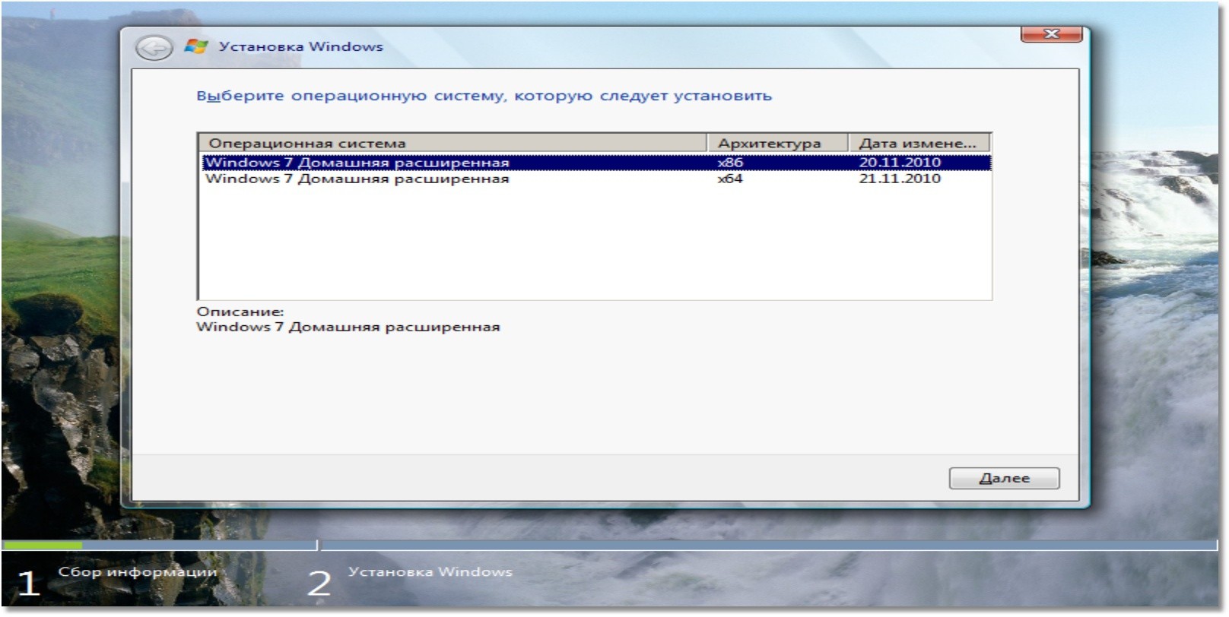
Task: Click the 20.11.2010 date cell
Action: (x=900, y=163)
